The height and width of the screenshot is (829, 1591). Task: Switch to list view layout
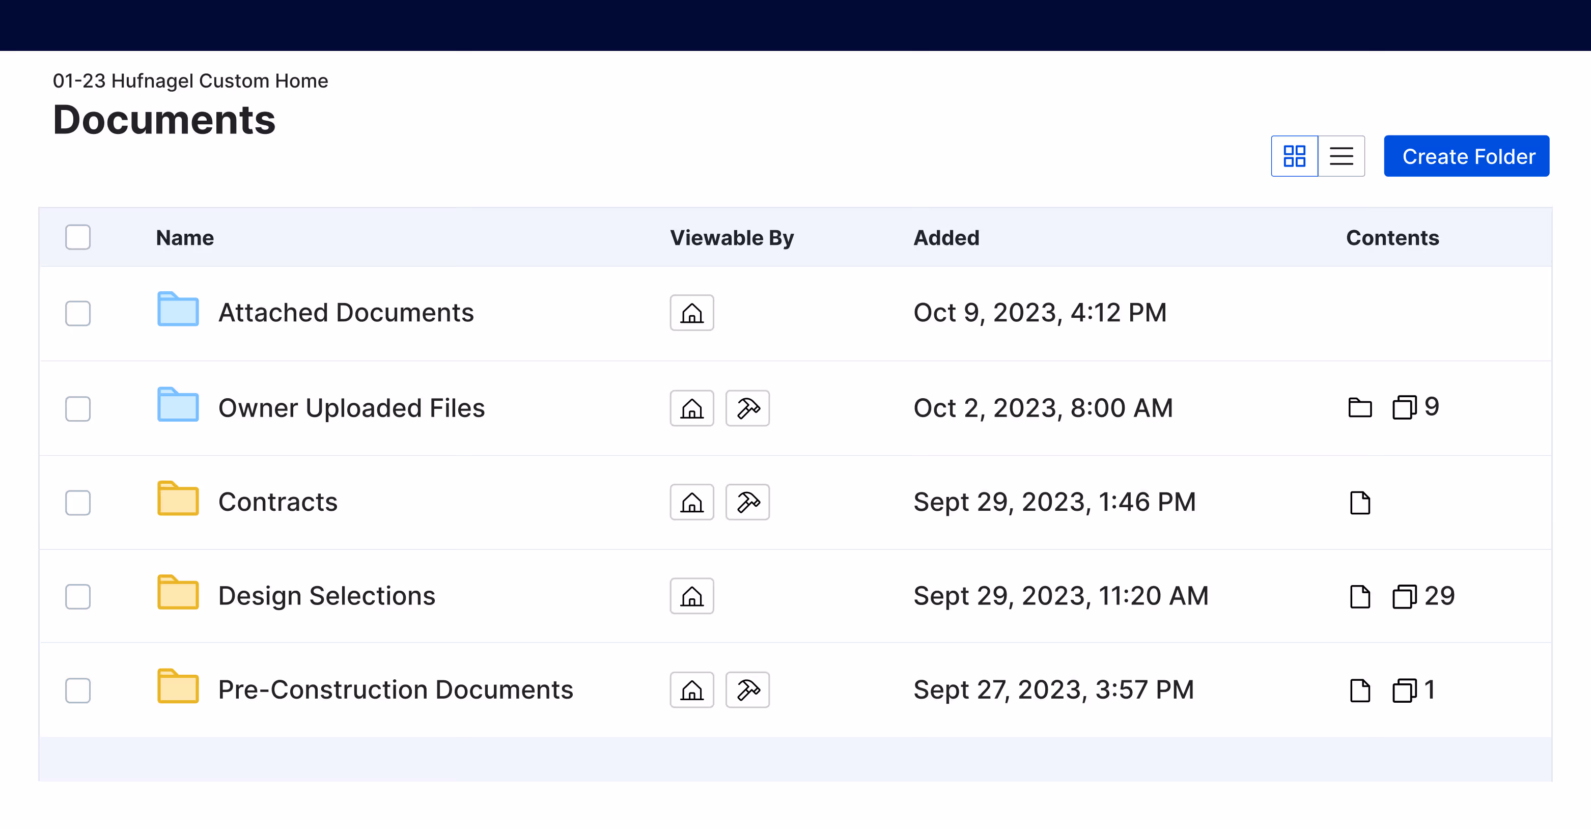point(1342,156)
